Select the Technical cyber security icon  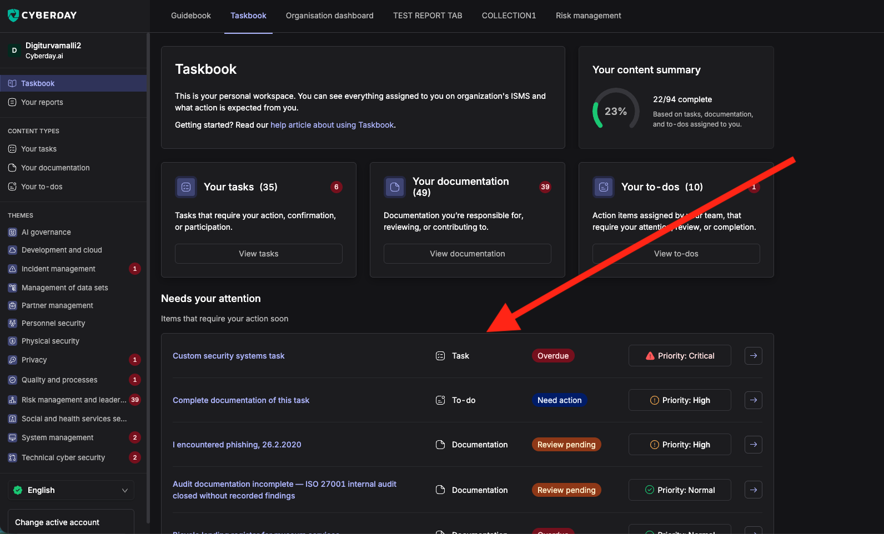click(x=12, y=457)
